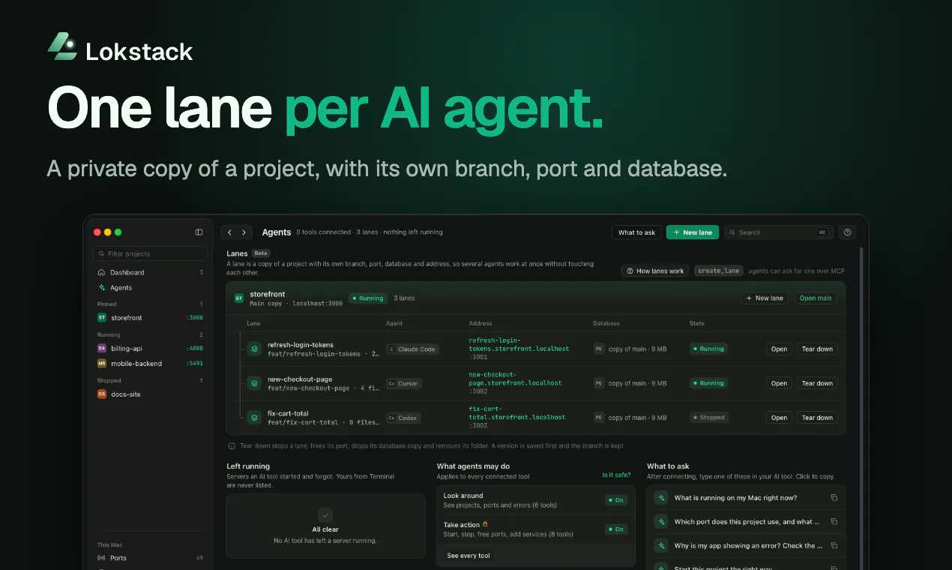Copy the "Which port does this project" prompt
The height and width of the screenshot is (570, 952).
coord(834,522)
